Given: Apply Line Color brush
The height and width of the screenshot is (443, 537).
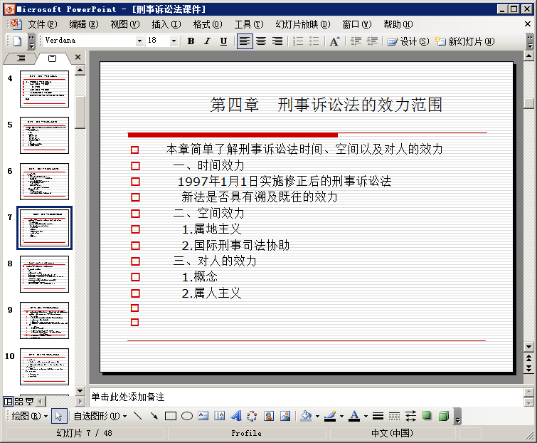Looking at the screenshot, I should point(330,416).
